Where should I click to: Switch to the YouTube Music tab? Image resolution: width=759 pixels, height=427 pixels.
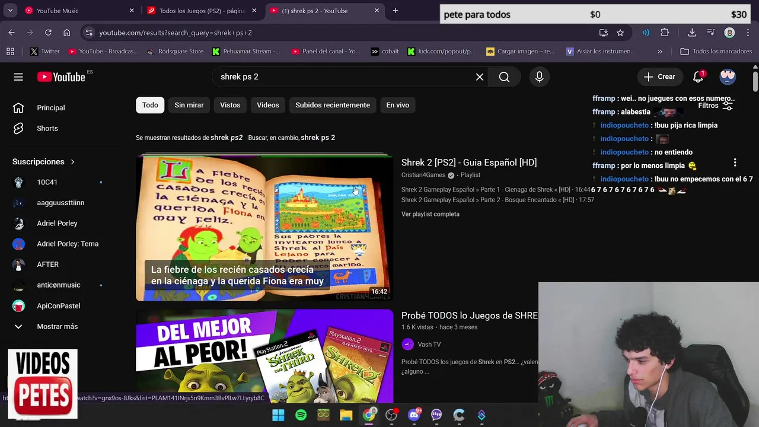coord(78,11)
